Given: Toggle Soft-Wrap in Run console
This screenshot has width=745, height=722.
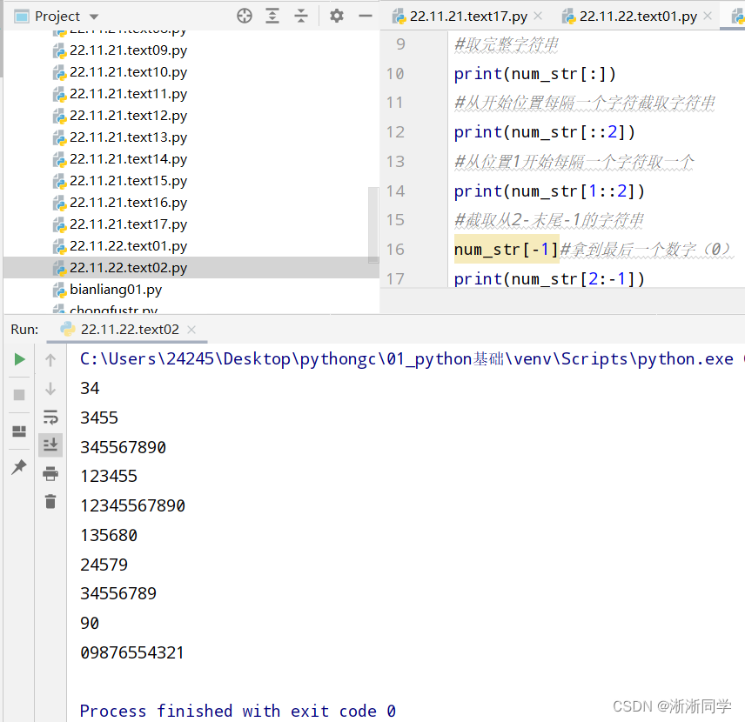Looking at the screenshot, I should [x=50, y=417].
